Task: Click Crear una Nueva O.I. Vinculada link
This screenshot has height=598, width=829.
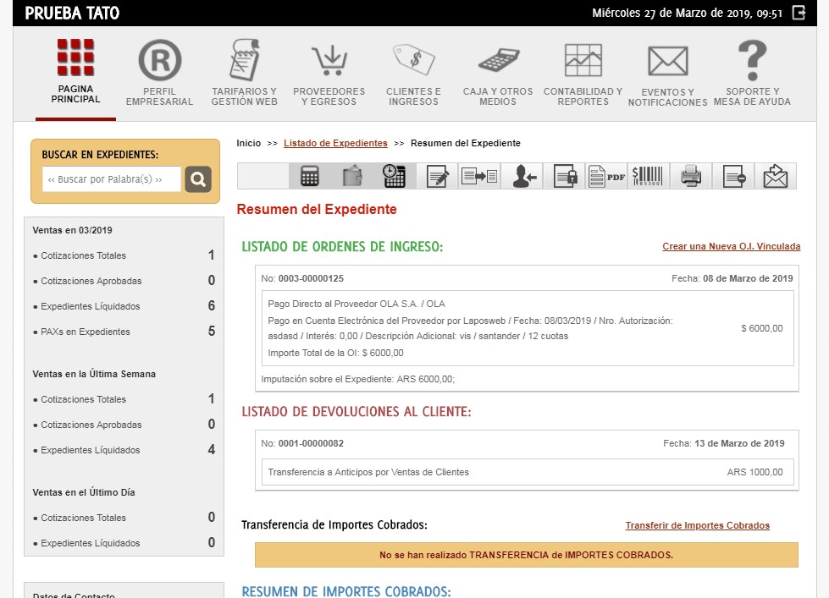Action: click(731, 246)
